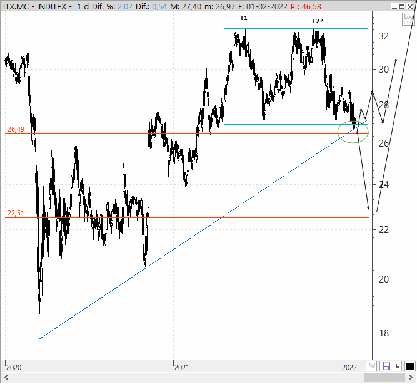417x384 pixels.
Task: Select the 22,51 support level label
Action: click(16, 213)
